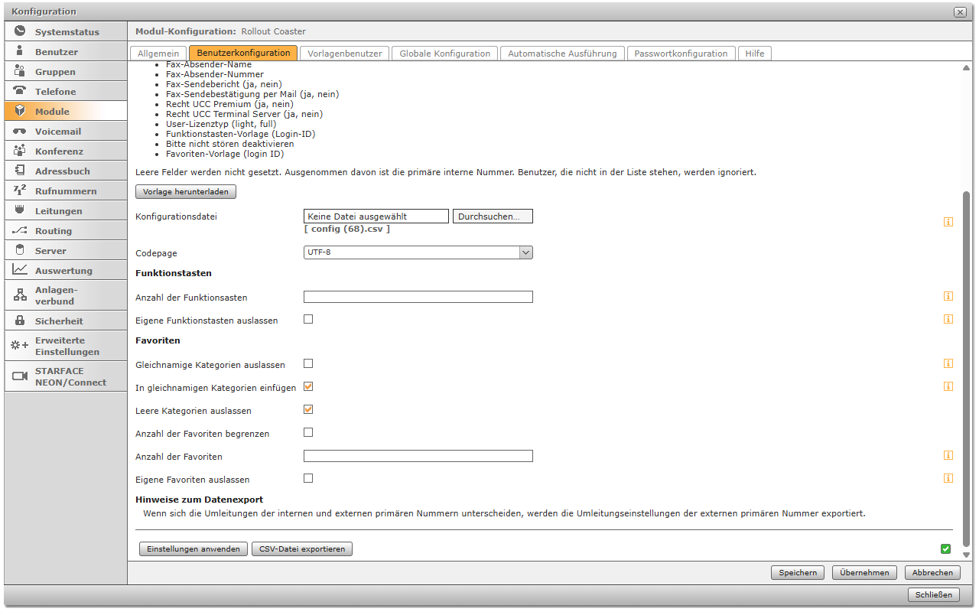This screenshot has width=979, height=612.
Task: Open the Codepage UTF-8 dropdown
Action: coord(418,252)
